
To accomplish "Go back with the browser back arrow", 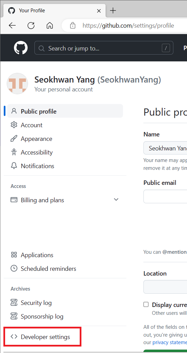I will (12, 26).
